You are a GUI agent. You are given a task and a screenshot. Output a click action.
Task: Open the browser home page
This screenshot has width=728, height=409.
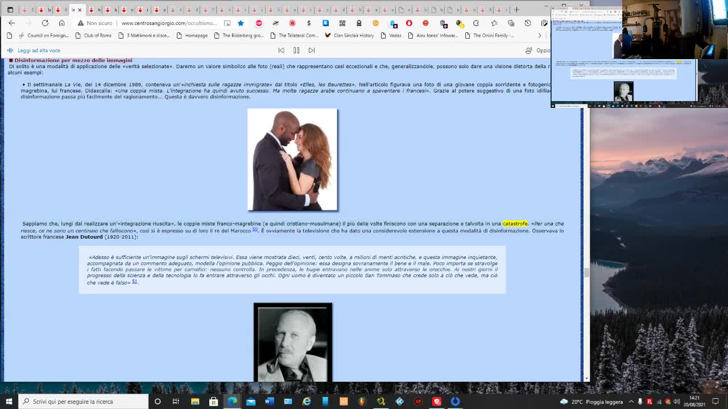pos(61,23)
